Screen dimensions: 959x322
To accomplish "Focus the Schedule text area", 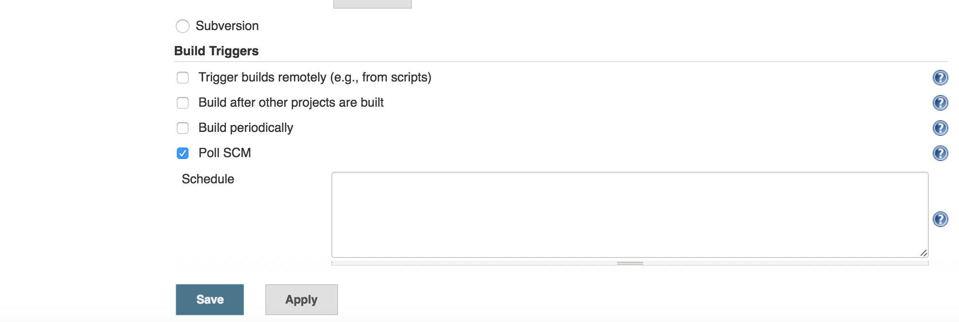I will point(630,215).
